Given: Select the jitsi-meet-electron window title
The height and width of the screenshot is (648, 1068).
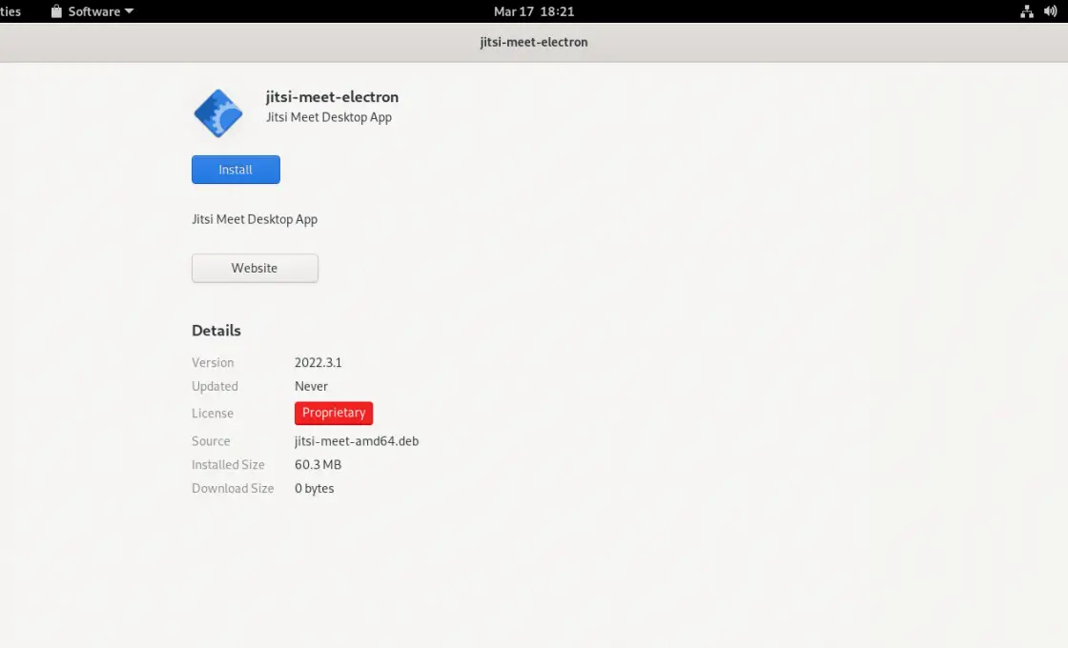Looking at the screenshot, I should pos(533,42).
